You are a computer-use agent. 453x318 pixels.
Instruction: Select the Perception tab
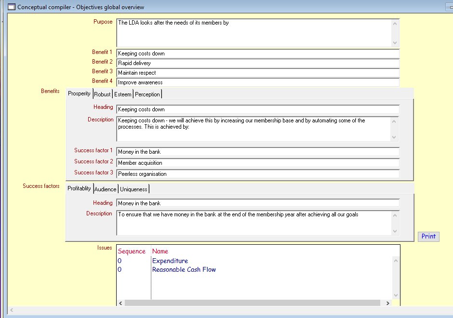pos(147,94)
